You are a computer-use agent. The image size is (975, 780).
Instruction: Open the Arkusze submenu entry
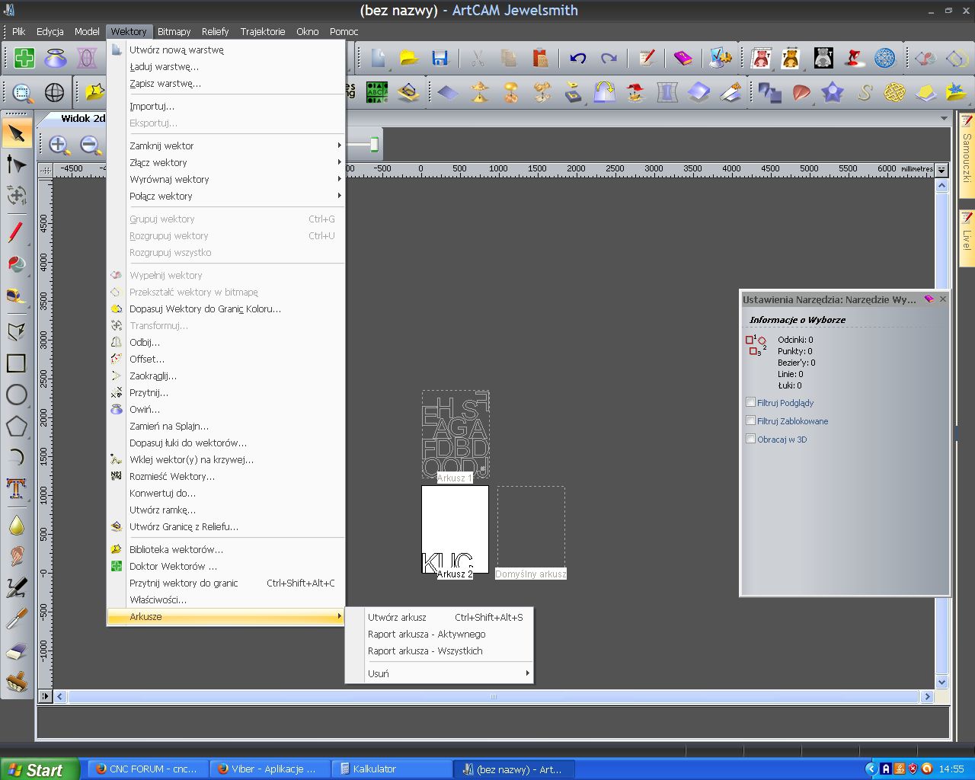226,616
